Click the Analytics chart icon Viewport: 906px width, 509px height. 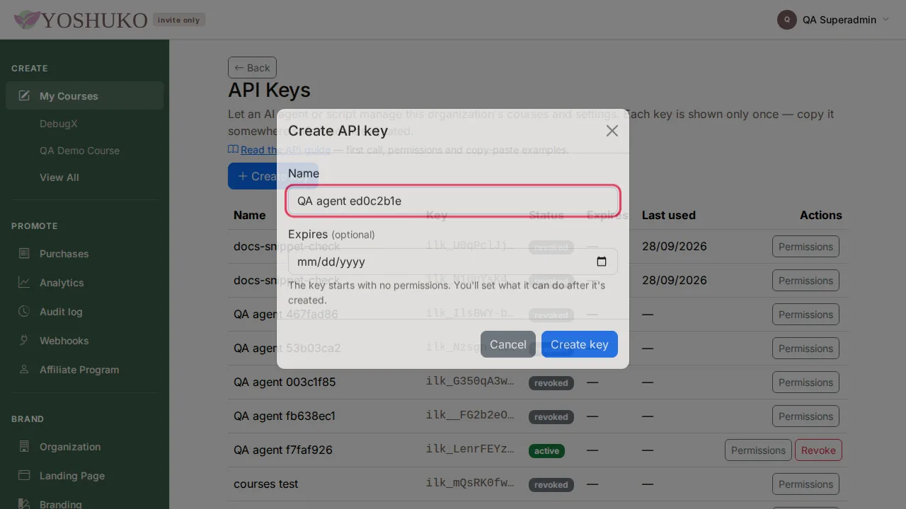tap(24, 282)
